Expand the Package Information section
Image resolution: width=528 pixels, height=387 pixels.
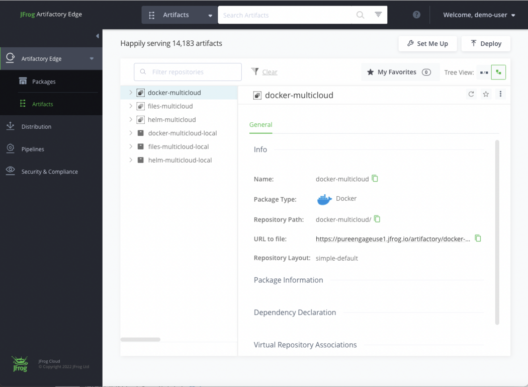(x=288, y=280)
